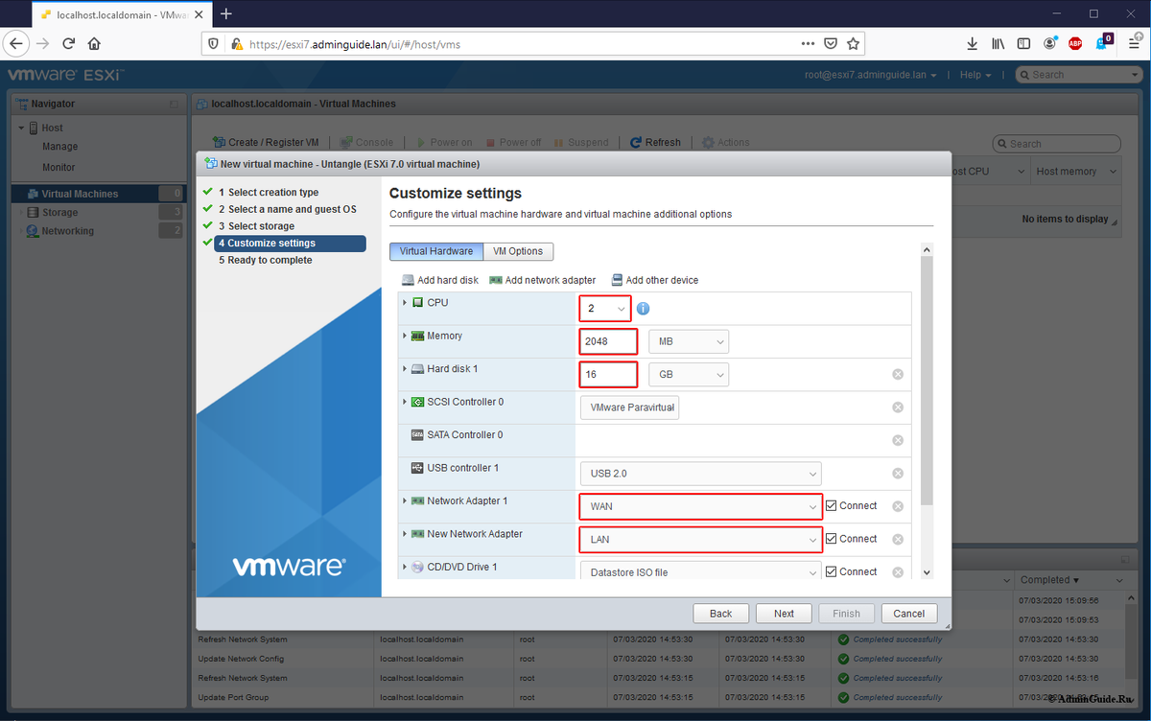This screenshot has width=1151, height=721.
Task: Select Manage under Host in Navigator
Action: (x=59, y=147)
